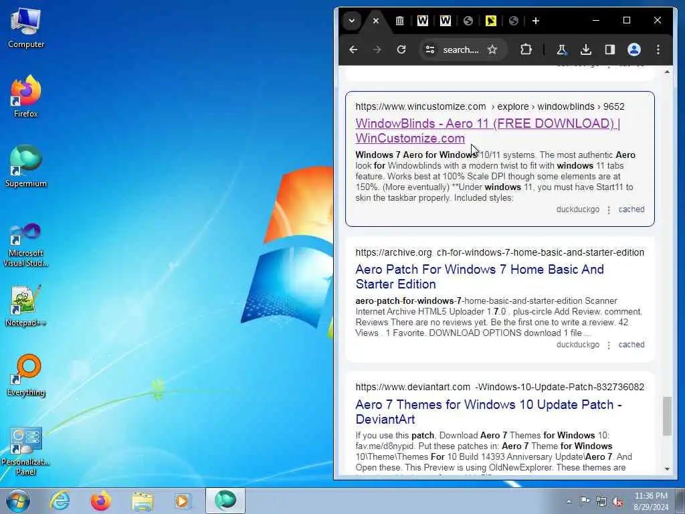
Task: Reload the current search page
Action: (401, 50)
